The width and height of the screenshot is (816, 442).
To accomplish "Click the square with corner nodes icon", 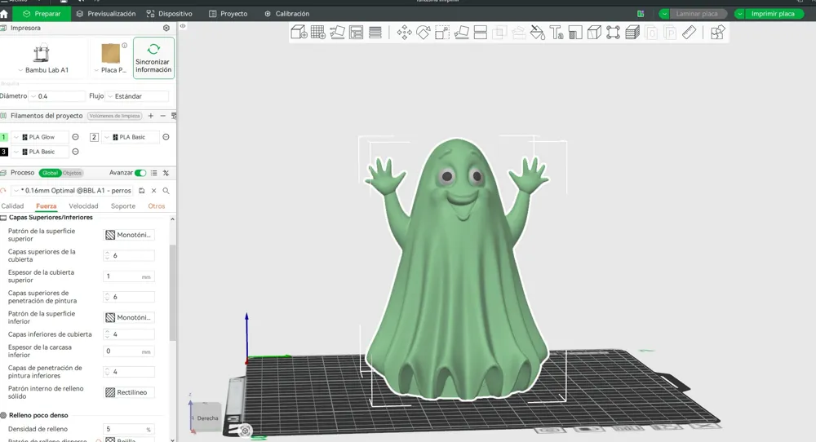I will (x=613, y=33).
